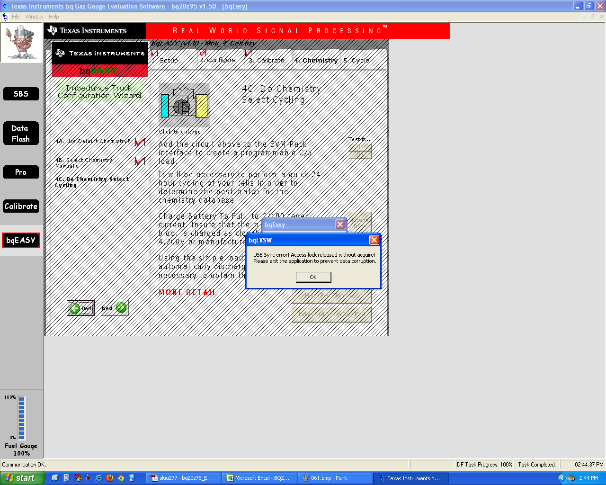
Task: Click the Setup tab checkmark
Action: pyautogui.click(x=154, y=53)
